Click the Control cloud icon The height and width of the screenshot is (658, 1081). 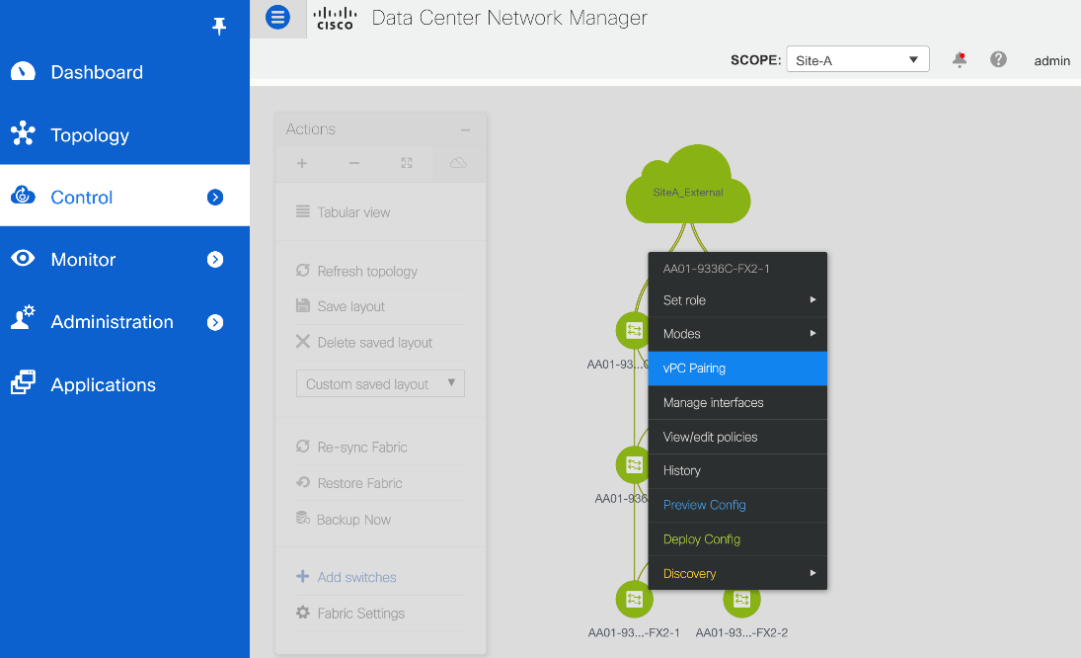[x=23, y=196]
